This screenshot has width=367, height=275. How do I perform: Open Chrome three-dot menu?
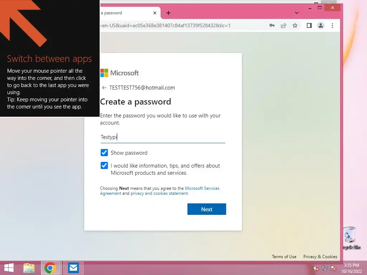(332, 25)
